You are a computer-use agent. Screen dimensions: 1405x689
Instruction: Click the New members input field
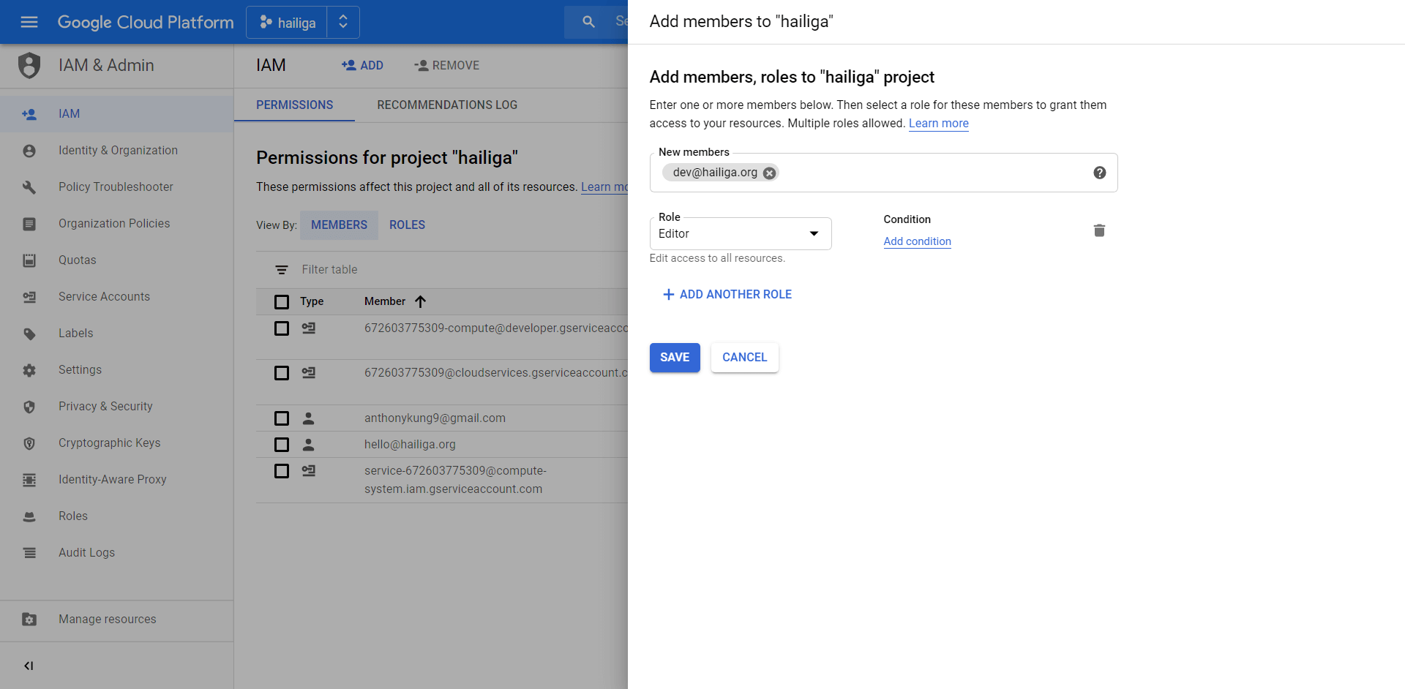883,173
